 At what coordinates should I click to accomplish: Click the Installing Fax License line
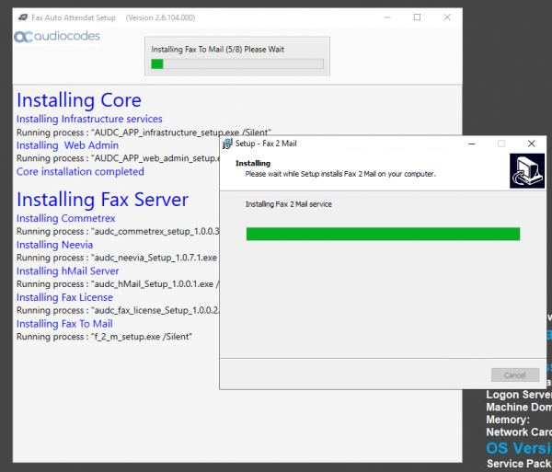(x=64, y=297)
